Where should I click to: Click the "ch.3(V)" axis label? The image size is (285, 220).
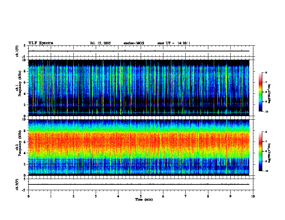(17, 184)
